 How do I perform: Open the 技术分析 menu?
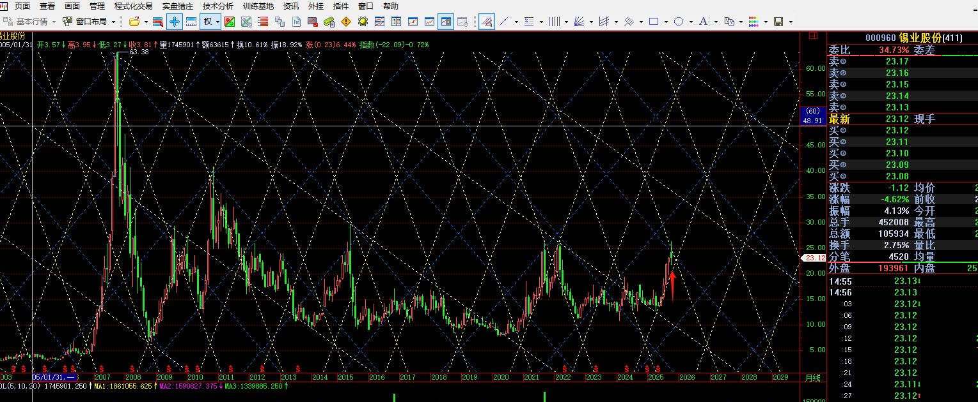(218, 6)
